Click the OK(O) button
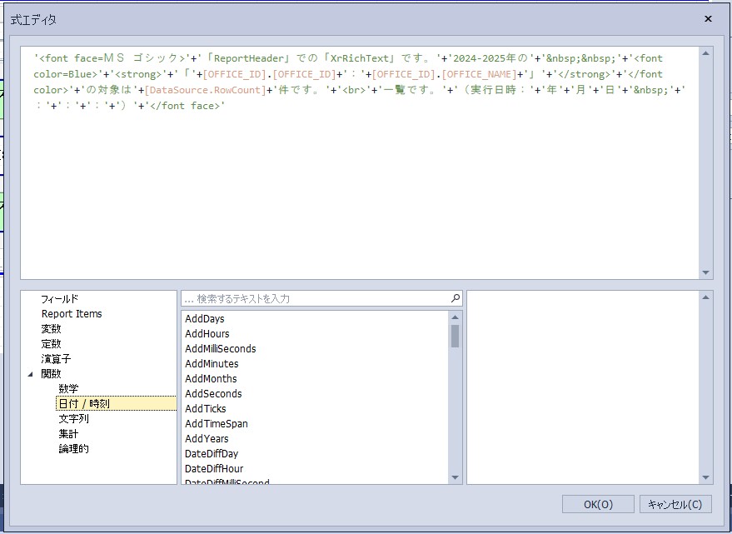 pyautogui.click(x=597, y=504)
